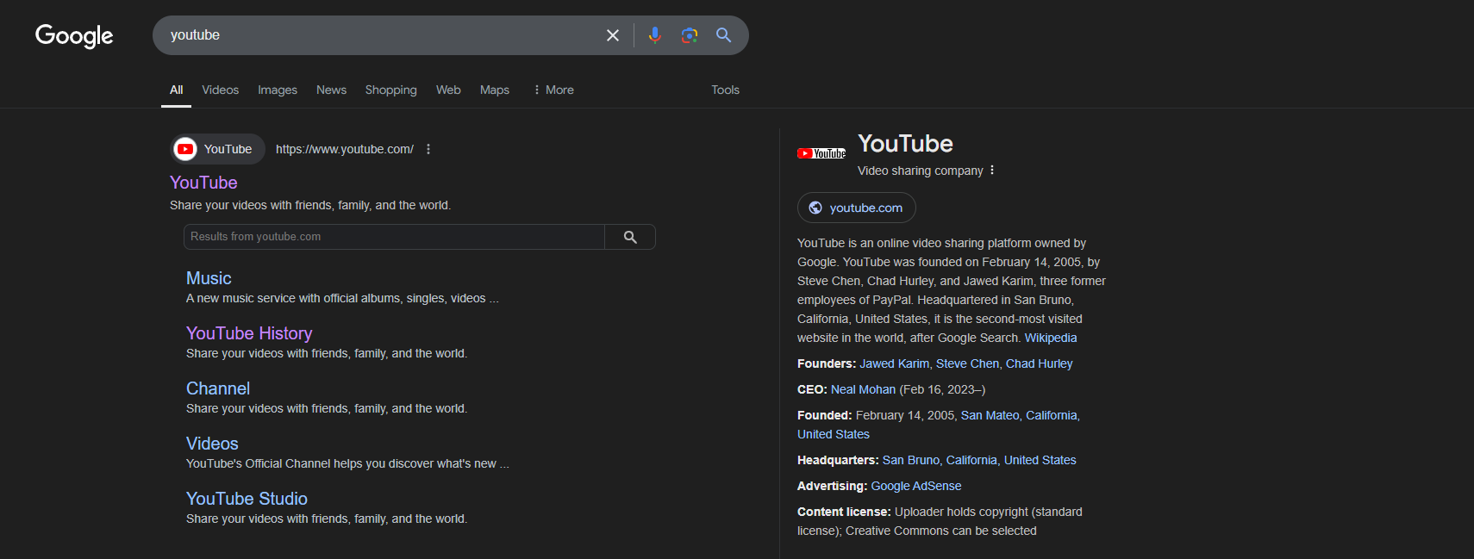Open the News tab
Screen dimensions: 1474x559
click(x=331, y=90)
